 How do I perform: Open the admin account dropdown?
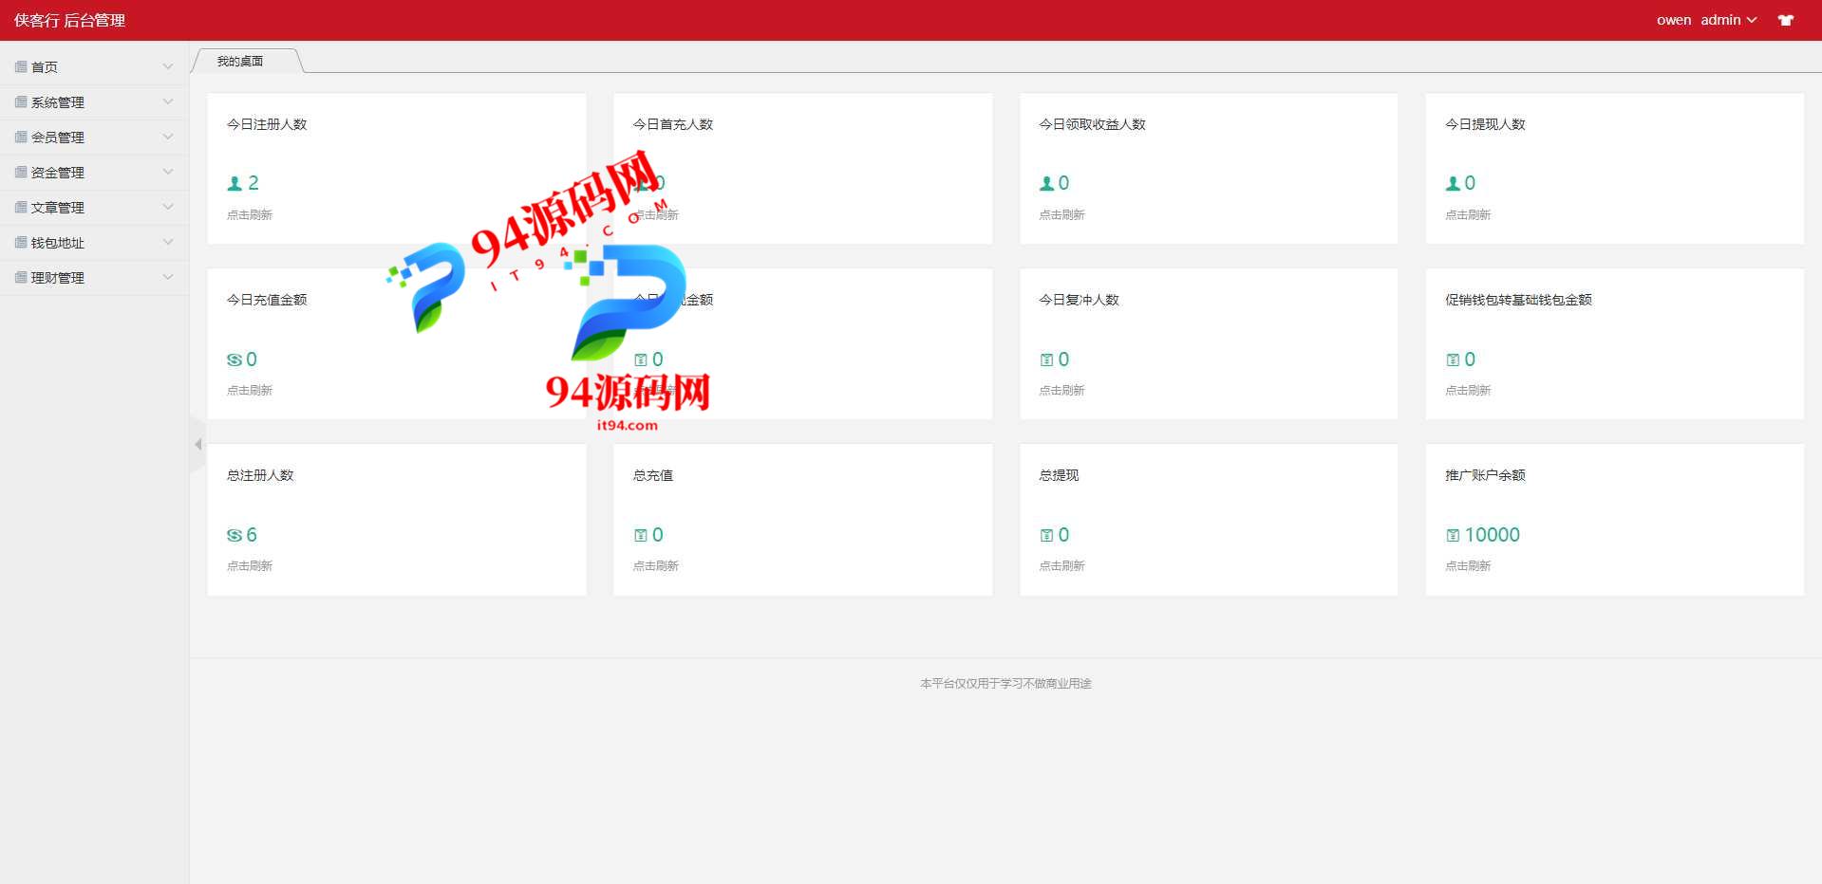click(1728, 20)
